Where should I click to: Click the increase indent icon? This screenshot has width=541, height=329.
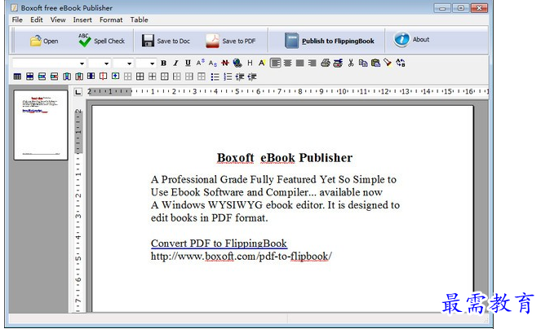(x=252, y=77)
